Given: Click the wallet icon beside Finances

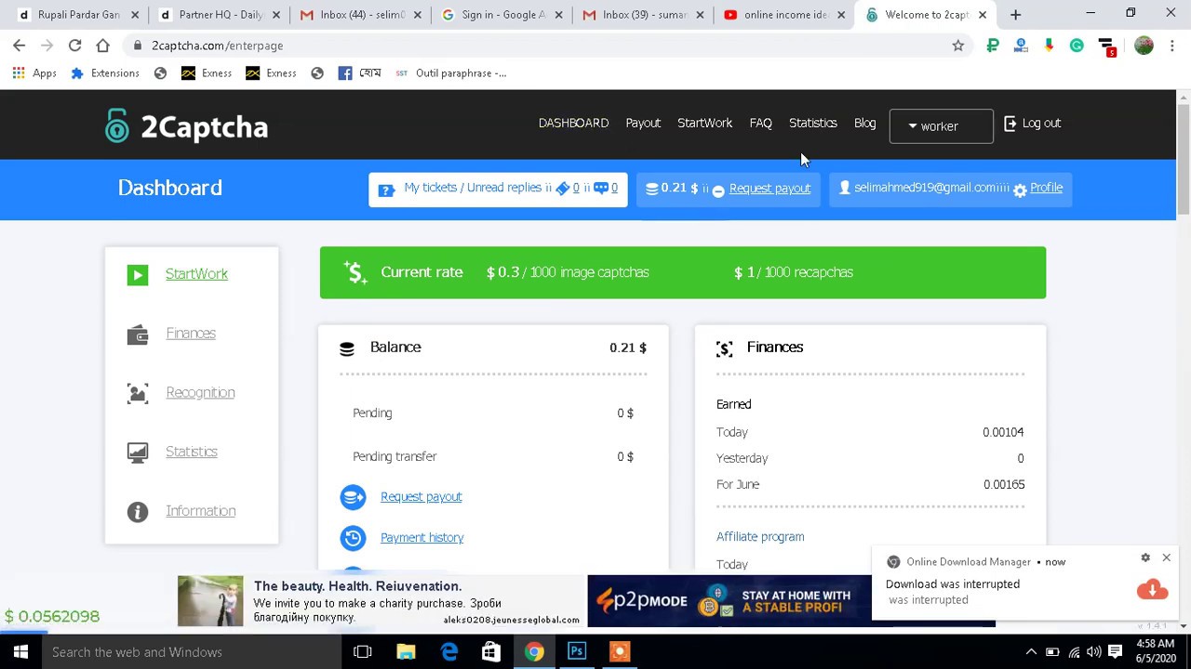Looking at the screenshot, I should pyautogui.click(x=138, y=334).
